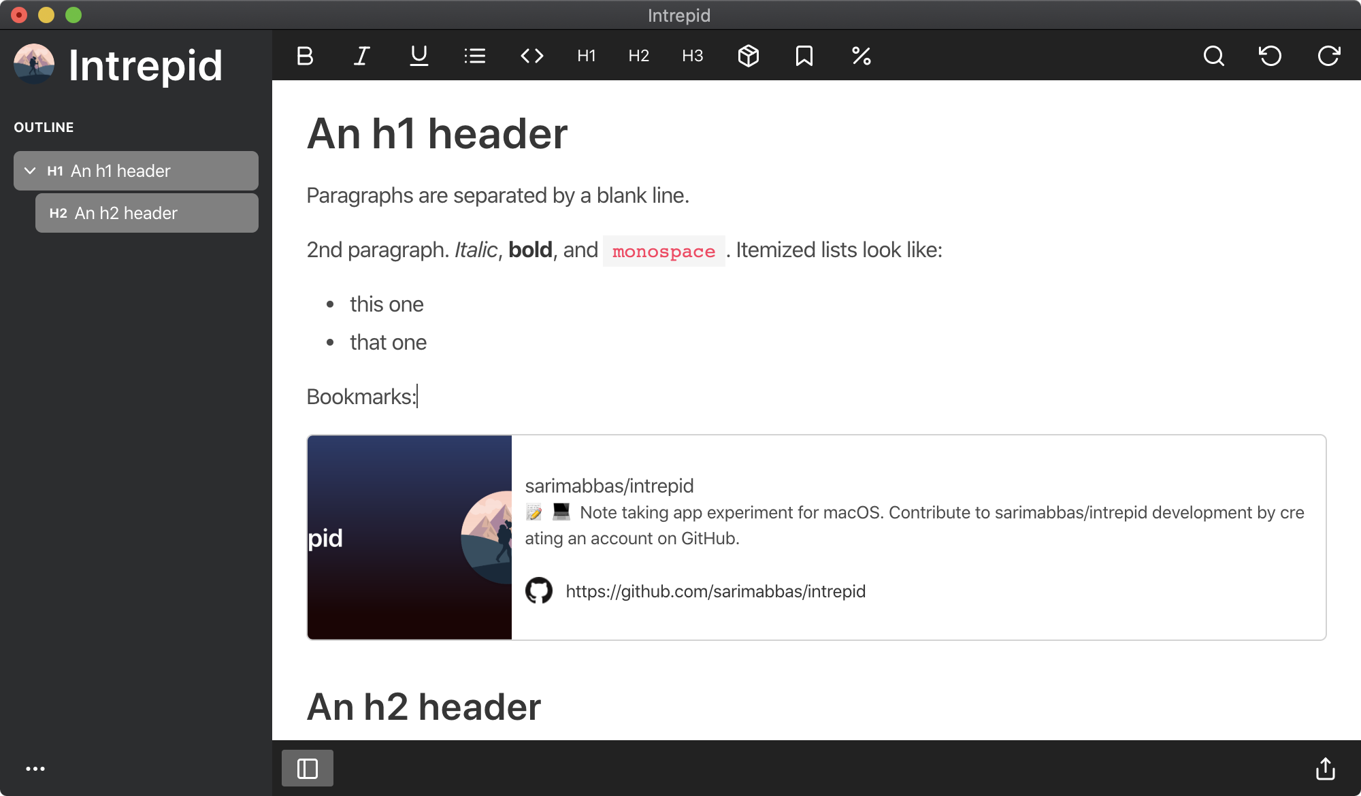Click the bookmark card preview image
Image resolution: width=1361 pixels, height=796 pixels.
click(x=410, y=537)
